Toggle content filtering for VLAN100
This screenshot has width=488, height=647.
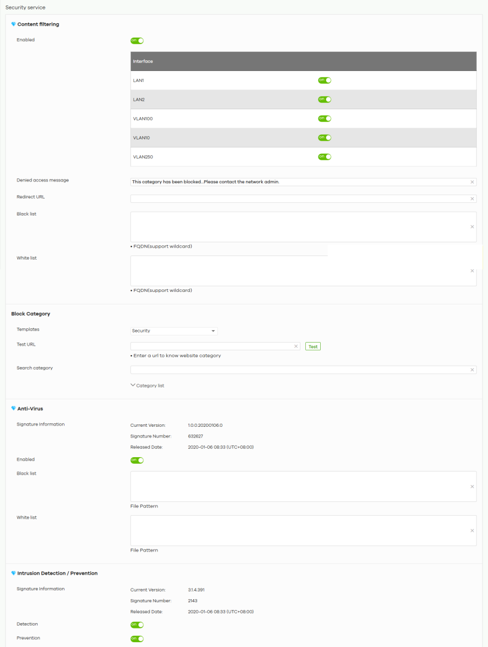point(324,118)
